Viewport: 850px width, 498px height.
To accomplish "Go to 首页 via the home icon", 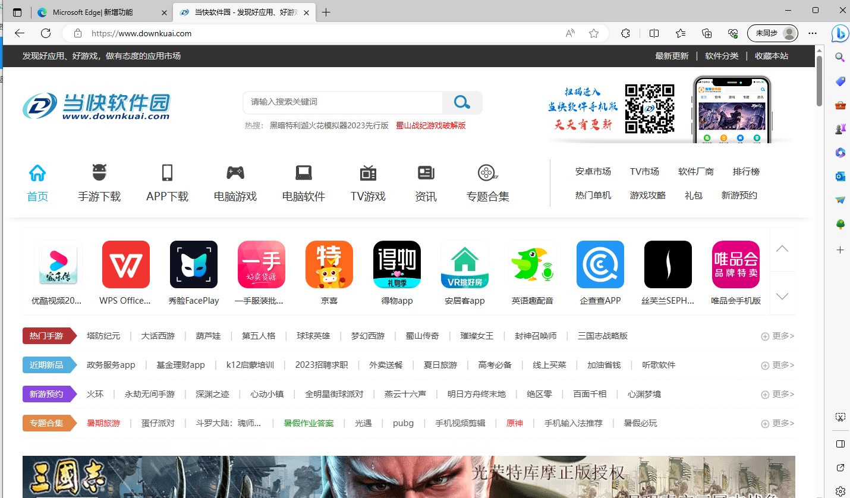I will click(x=37, y=184).
